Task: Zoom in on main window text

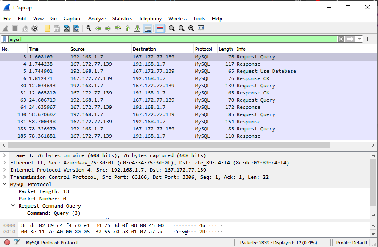Action: (172, 28)
